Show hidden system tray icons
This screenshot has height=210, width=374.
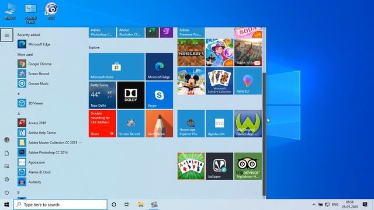[314, 205]
